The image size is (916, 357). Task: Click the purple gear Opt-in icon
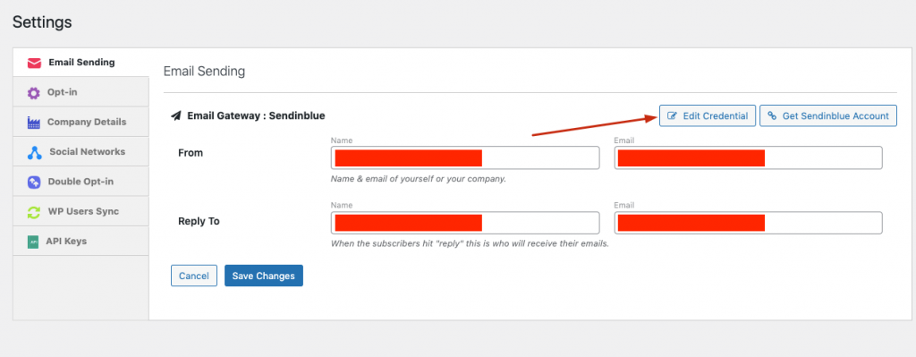click(34, 93)
